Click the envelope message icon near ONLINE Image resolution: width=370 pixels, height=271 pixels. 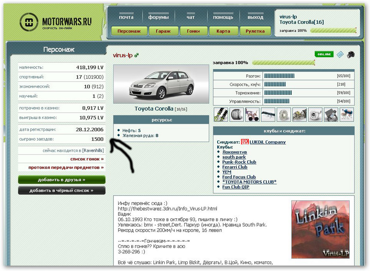(x=340, y=55)
